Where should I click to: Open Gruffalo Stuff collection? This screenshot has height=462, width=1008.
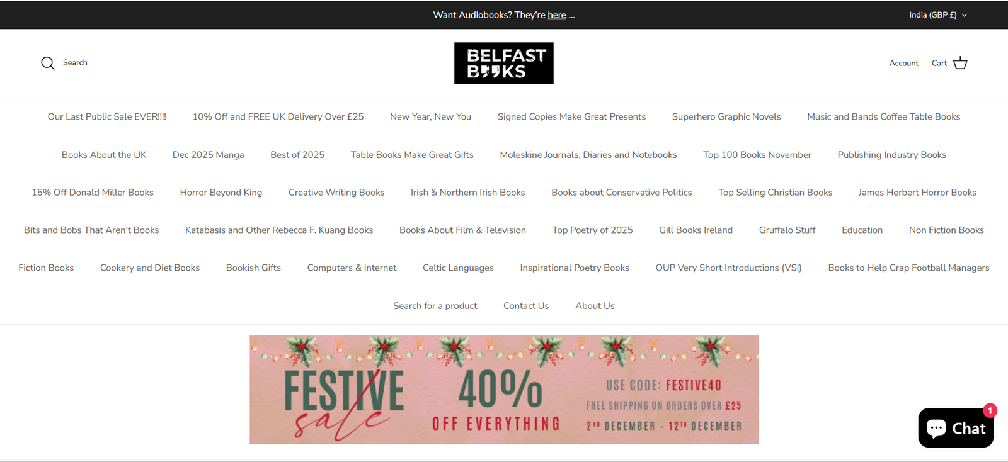click(x=787, y=230)
